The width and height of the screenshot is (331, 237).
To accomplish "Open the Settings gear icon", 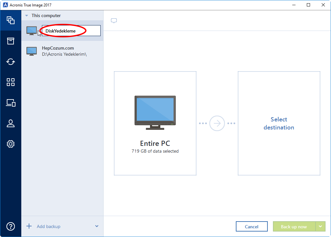I will [11, 144].
